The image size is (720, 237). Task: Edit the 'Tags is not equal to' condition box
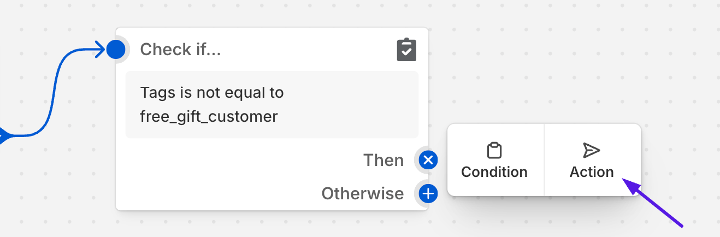coord(272,104)
